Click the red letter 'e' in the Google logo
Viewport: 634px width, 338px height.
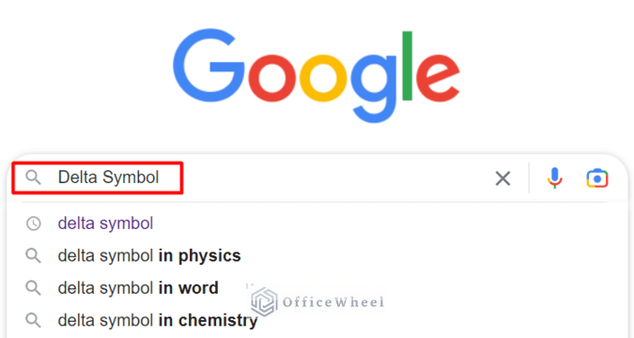(438, 78)
